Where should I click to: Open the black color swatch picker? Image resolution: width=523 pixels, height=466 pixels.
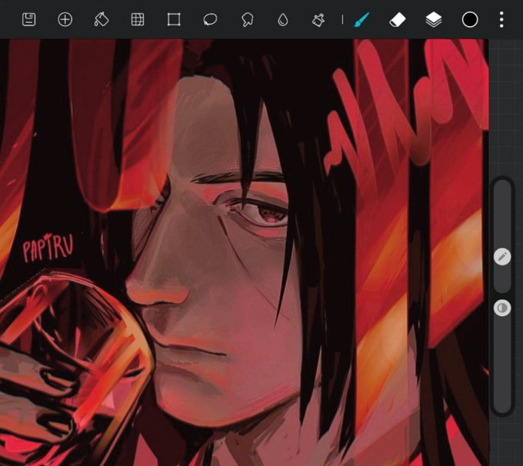pos(470,20)
